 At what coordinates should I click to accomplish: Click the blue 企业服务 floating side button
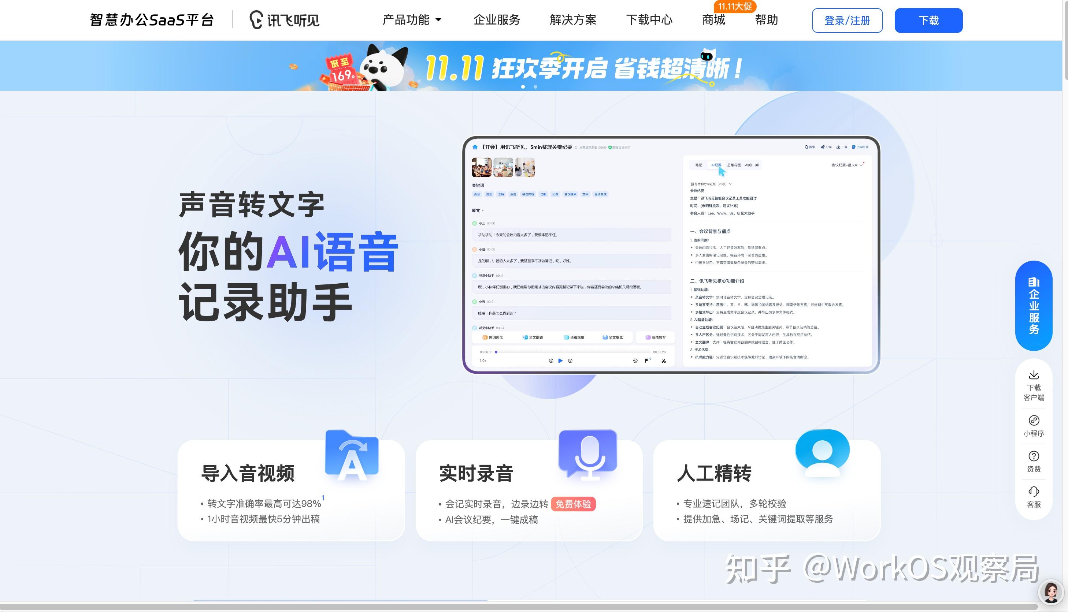(1034, 306)
